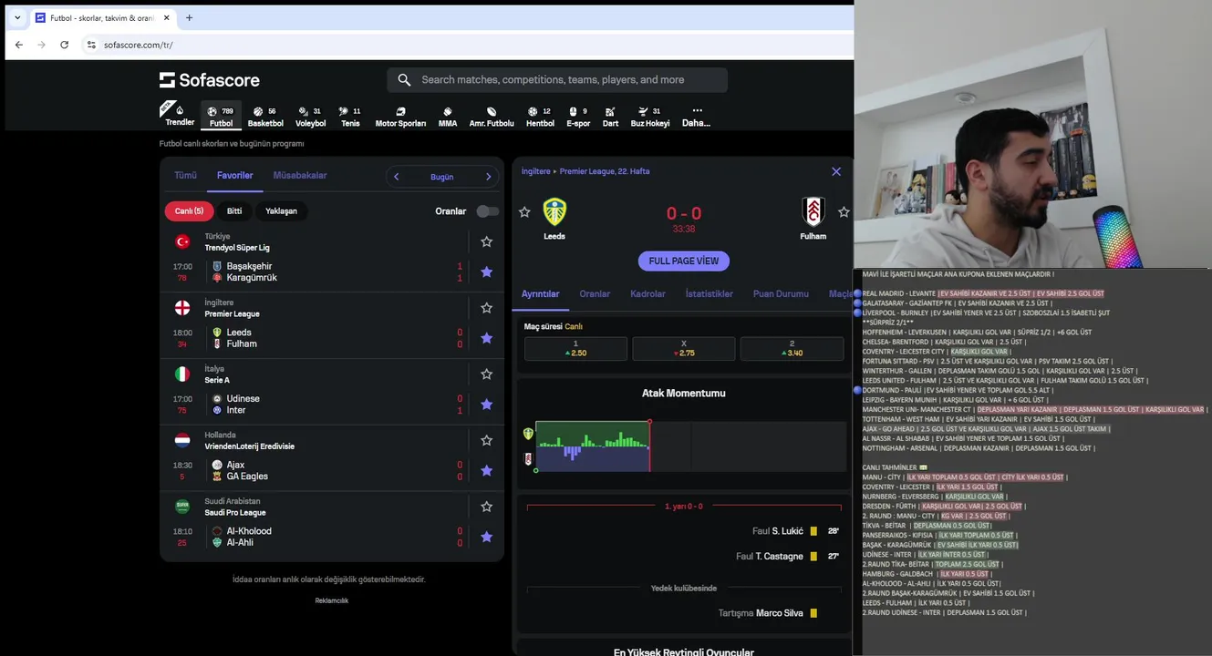The image size is (1212, 656).
Task: Open Chrome tab search dropdown
Action: (x=16, y=17)
